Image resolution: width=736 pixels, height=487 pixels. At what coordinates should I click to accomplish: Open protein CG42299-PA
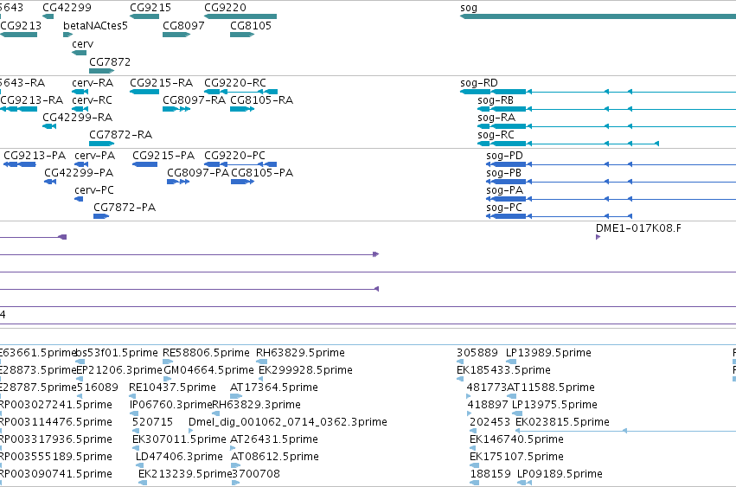[x=79, y=173]
